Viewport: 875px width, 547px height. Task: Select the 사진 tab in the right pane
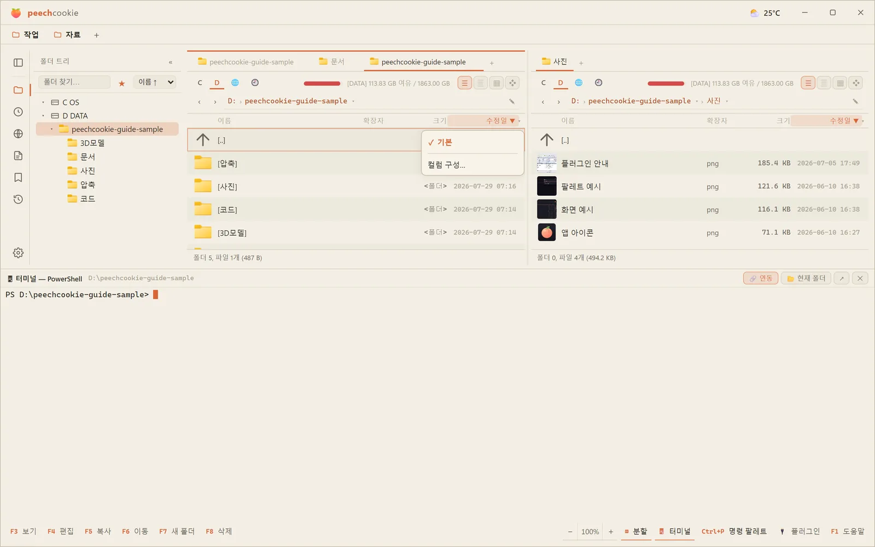pyautogui.click(x=555, y=62)
